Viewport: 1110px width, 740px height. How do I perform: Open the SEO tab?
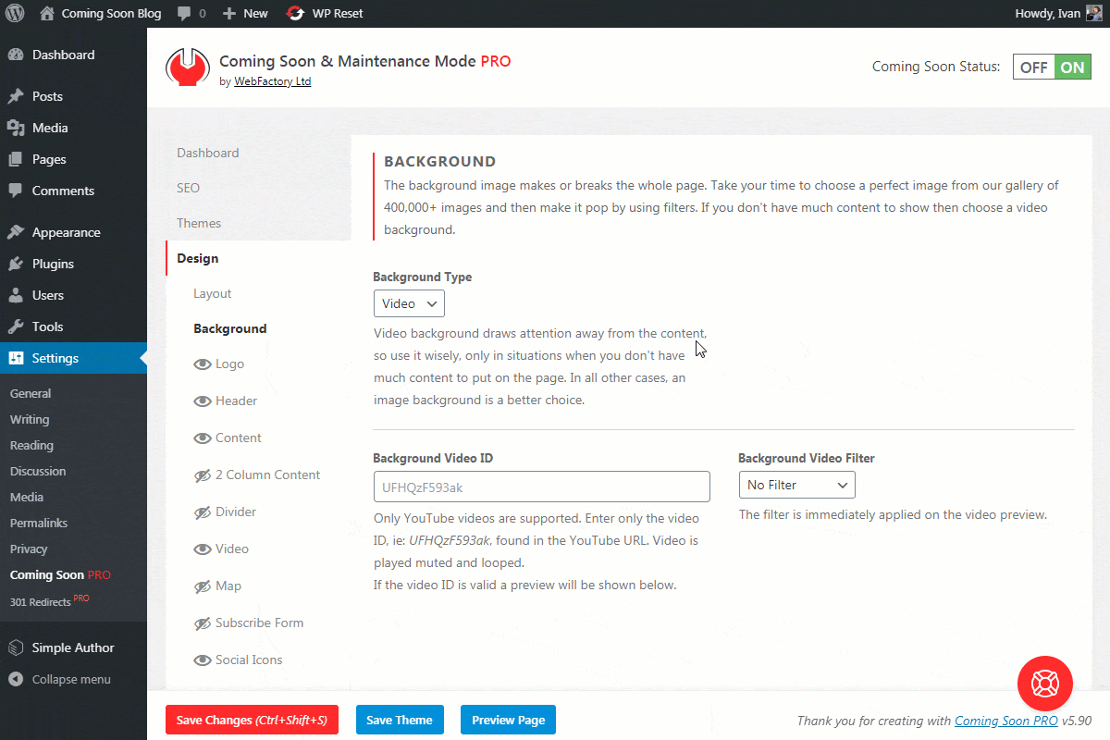(188, 188)
